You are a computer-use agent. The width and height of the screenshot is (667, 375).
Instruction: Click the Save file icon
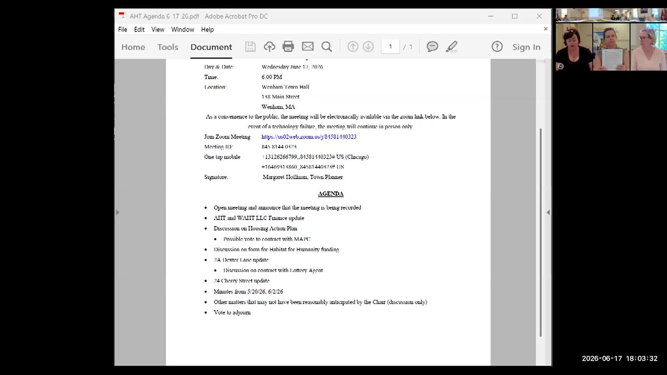(x=250, y=47)
